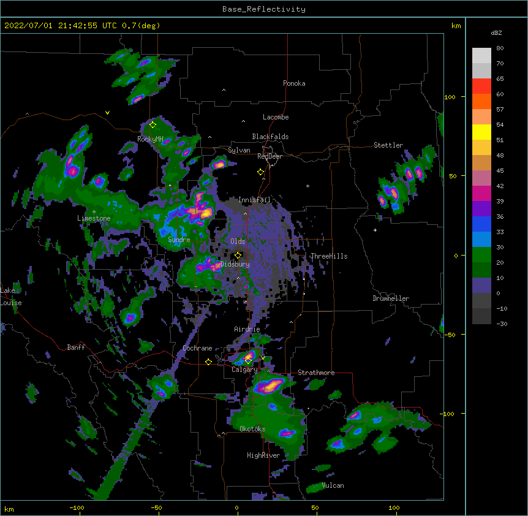
Task: Select the 30 dBZ green legend swatch
Action: (x=481, y=255)
